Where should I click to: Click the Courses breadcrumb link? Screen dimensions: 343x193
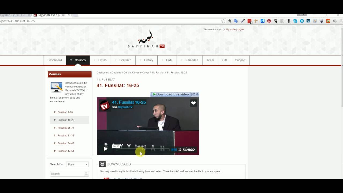pyautogui.click(x=116, y=73)
